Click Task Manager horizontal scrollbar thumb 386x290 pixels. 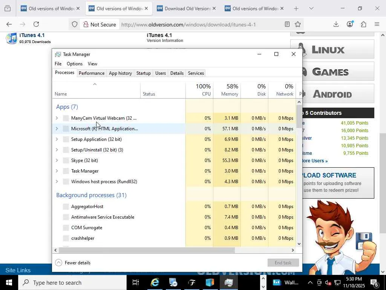147,250
